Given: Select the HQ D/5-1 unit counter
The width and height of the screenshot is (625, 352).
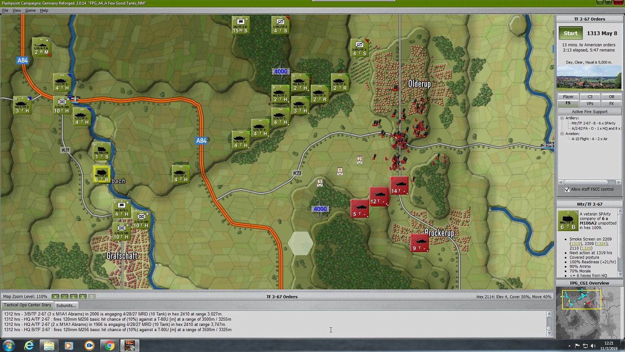Looking at the screenshot, I should 122,209.
